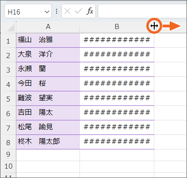Select column B header
This screenshot has width=187, height=178.
pos(117,27)
